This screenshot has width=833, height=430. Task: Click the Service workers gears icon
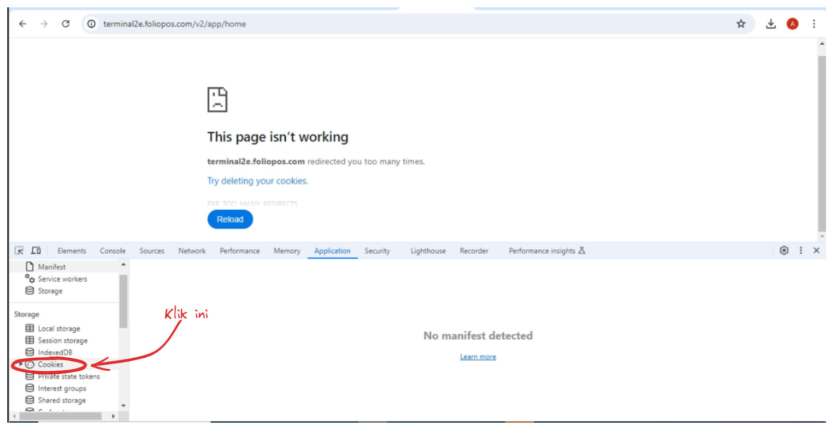pyautogui.click(x=30, y=278)
